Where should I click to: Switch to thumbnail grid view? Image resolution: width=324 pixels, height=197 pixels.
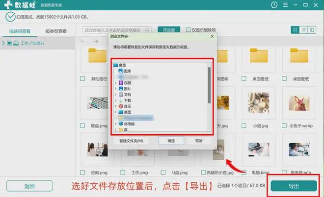[295, 30]
